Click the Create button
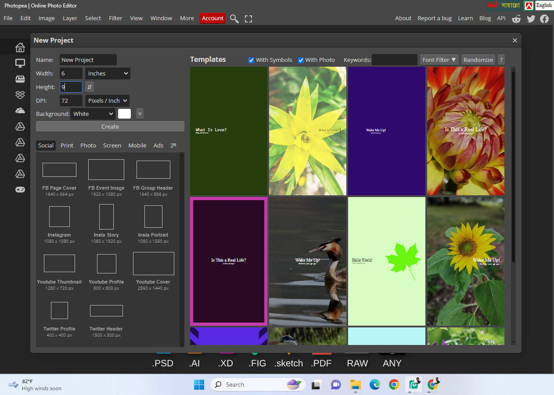554x395 pixels. (110, 126)
